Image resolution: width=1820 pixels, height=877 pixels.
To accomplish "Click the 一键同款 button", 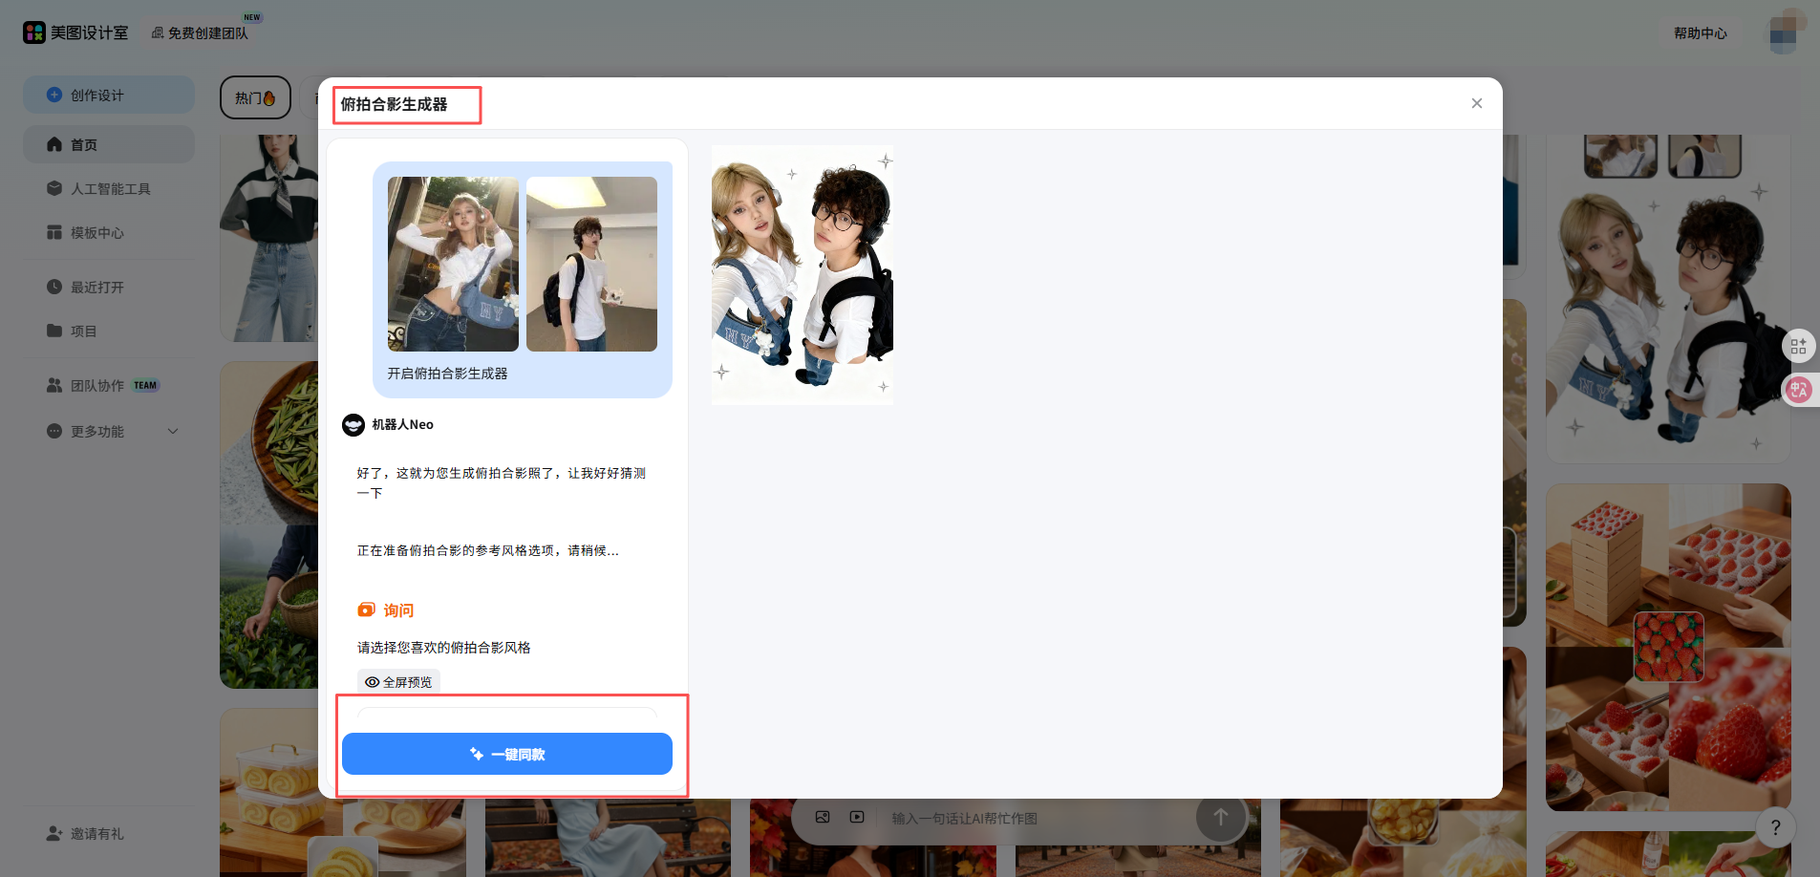I will [x=506, y=754].
